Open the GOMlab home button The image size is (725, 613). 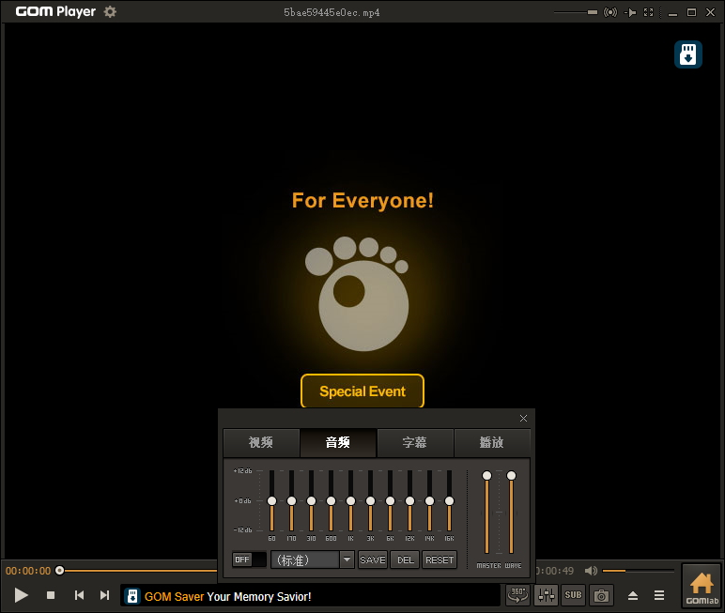point(702,586)
